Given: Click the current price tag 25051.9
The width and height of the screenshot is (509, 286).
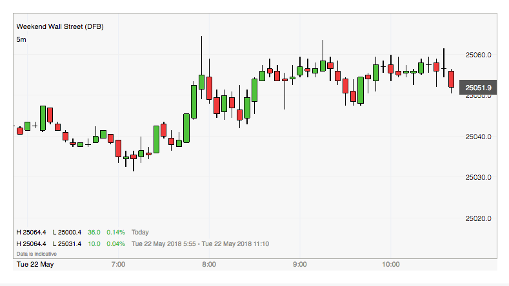Looking at the screenshot, I should pyautogui.click(x=479, y=88).
